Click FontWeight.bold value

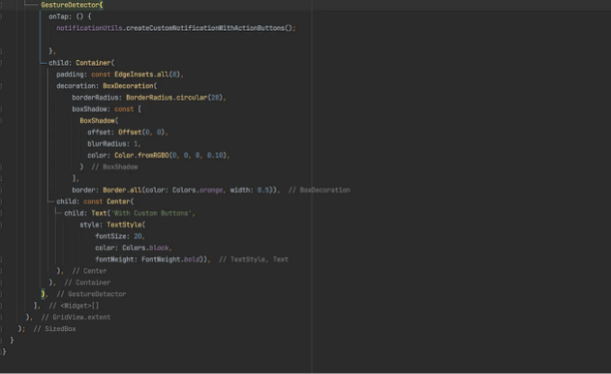click(x=171, y=259)
